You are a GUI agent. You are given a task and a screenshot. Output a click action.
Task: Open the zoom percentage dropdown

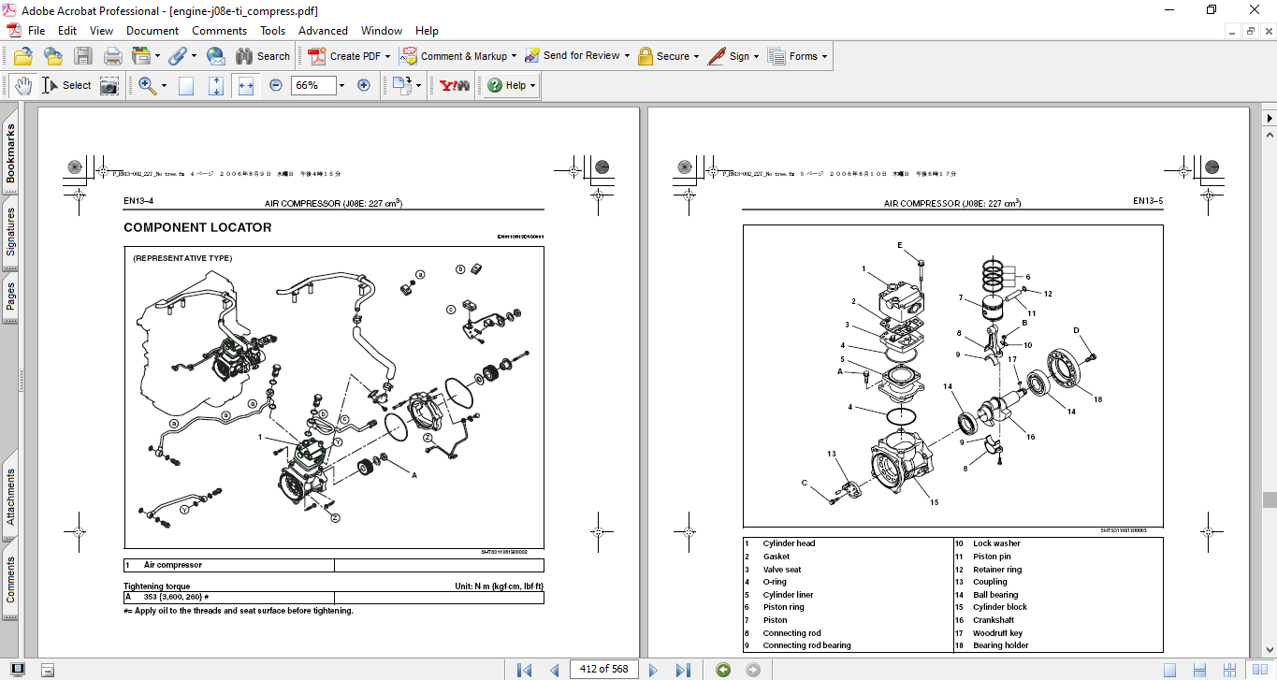341,85
